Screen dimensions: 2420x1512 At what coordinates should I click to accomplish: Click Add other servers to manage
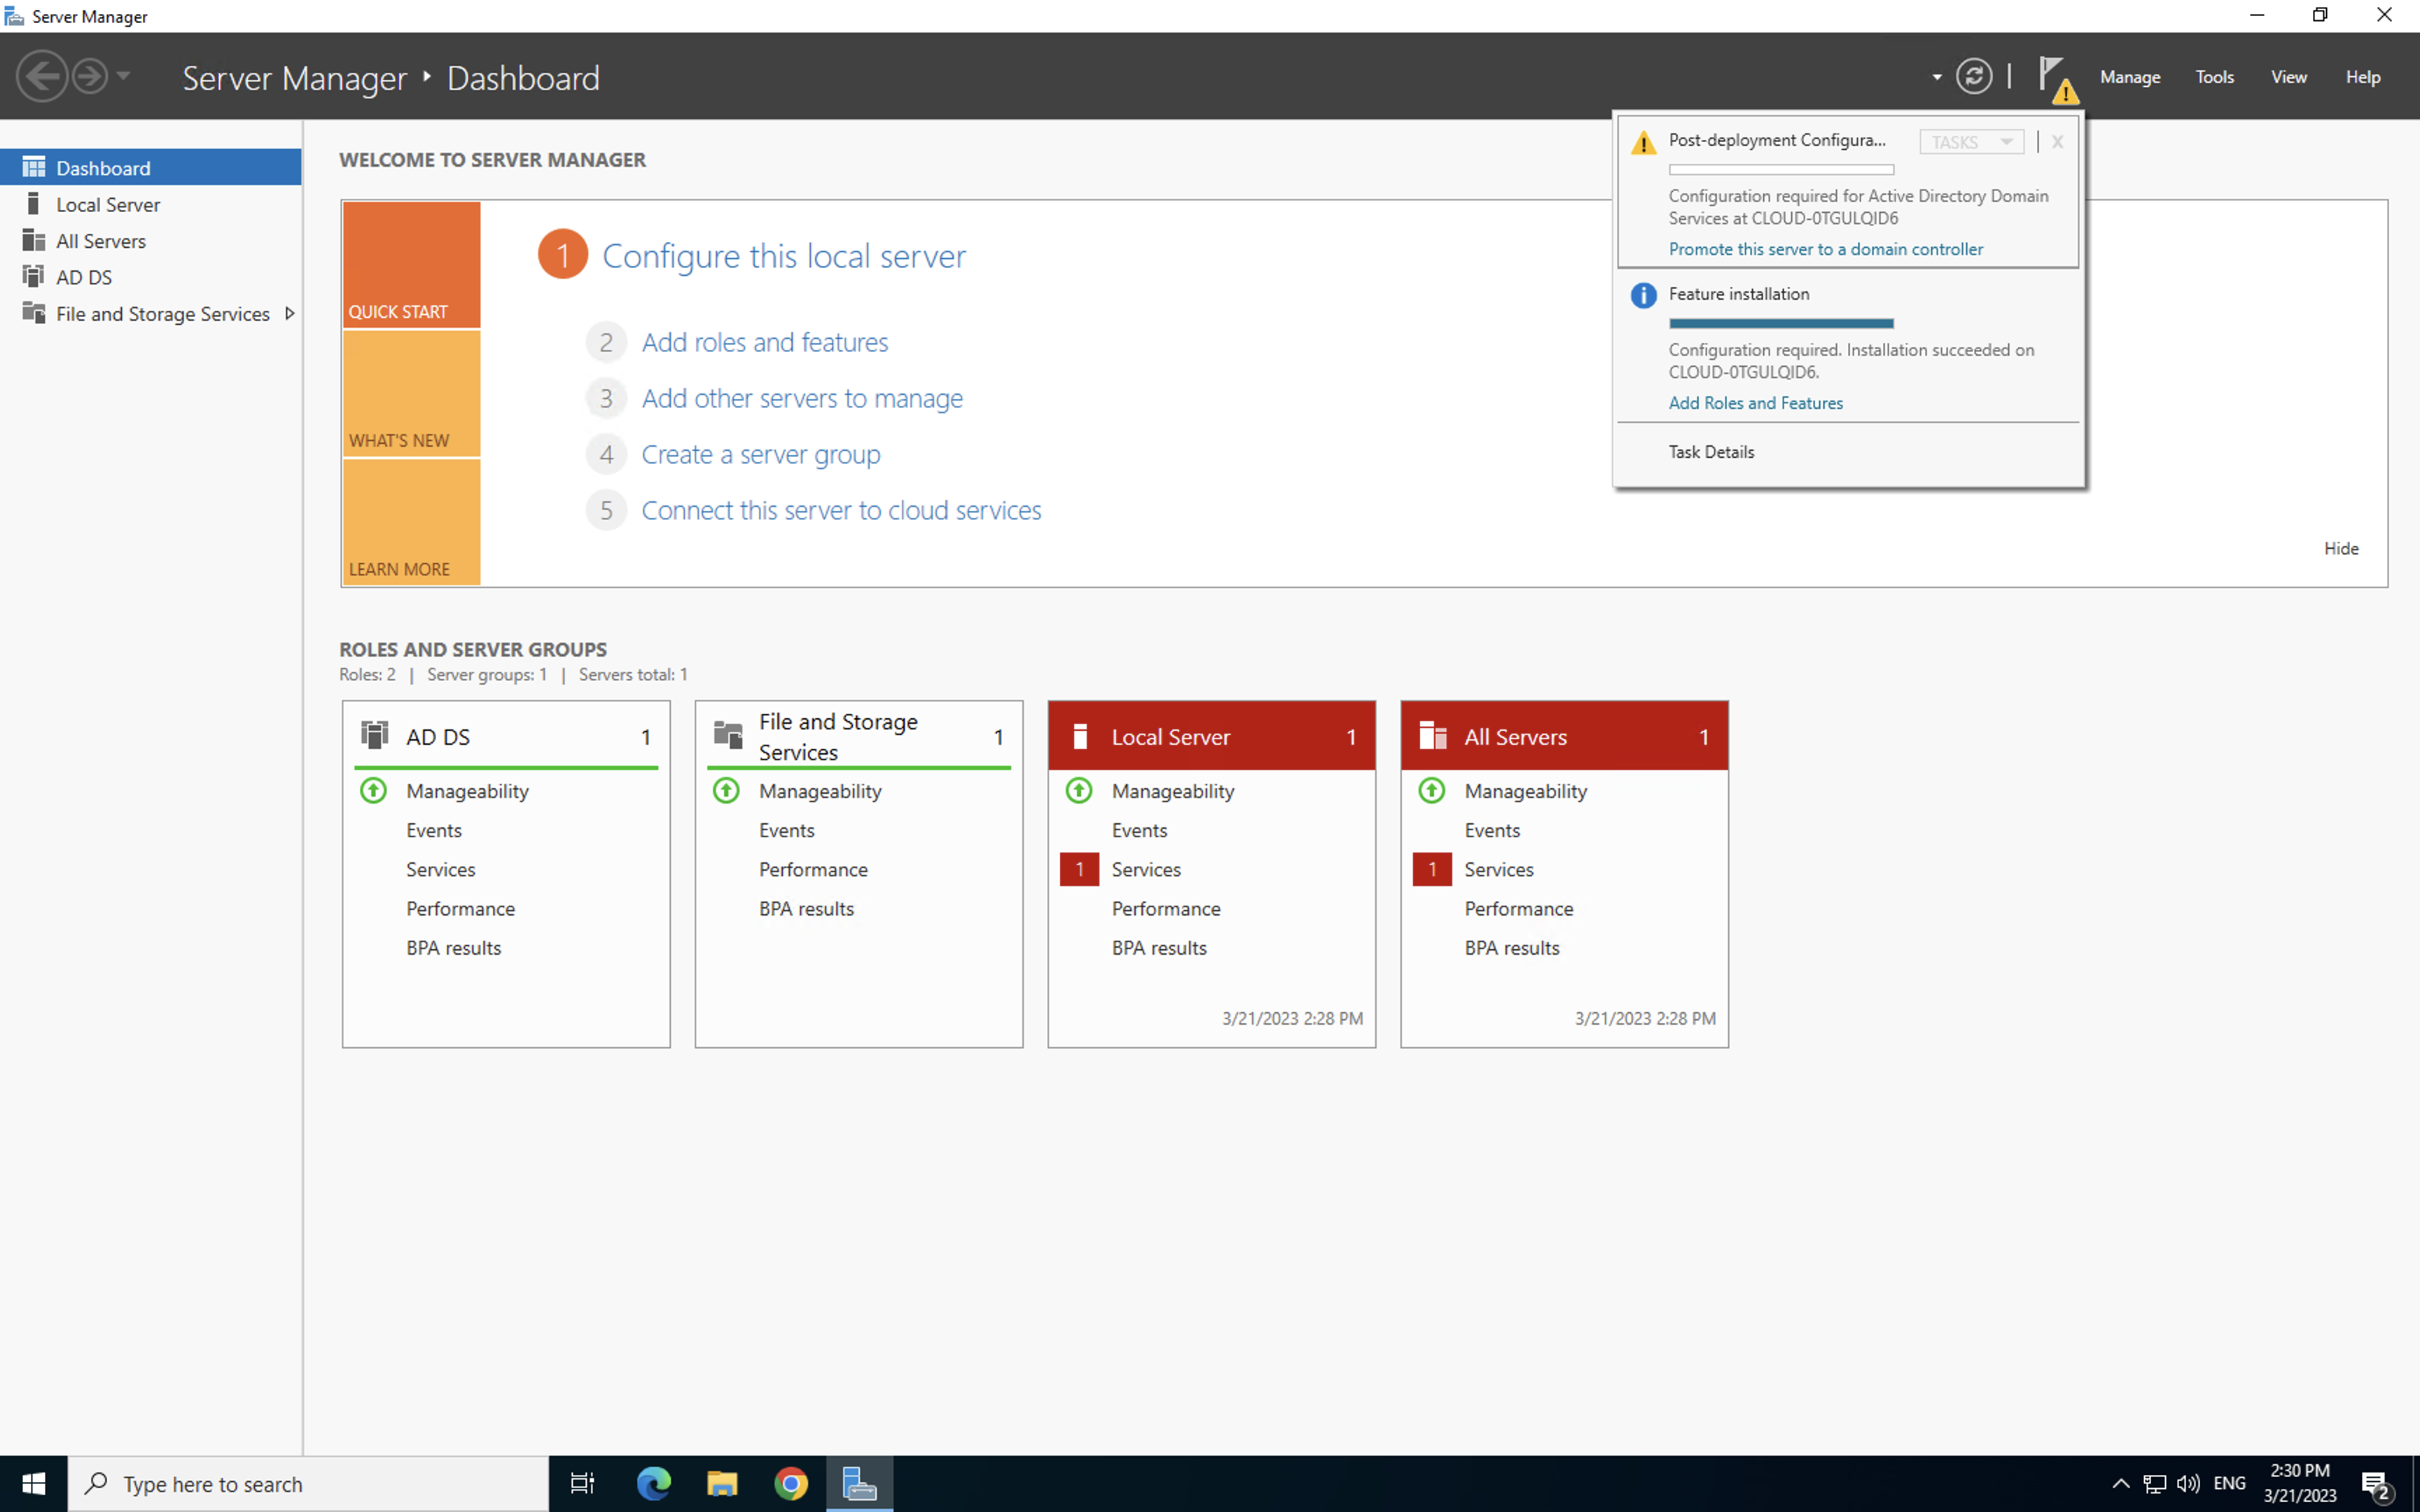(x=802, y=398)
